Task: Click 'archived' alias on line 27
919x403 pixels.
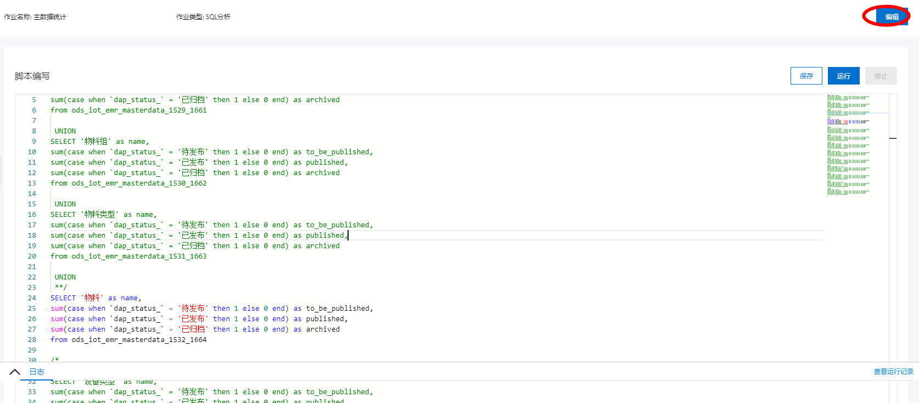Action: [x=323, y=329]
